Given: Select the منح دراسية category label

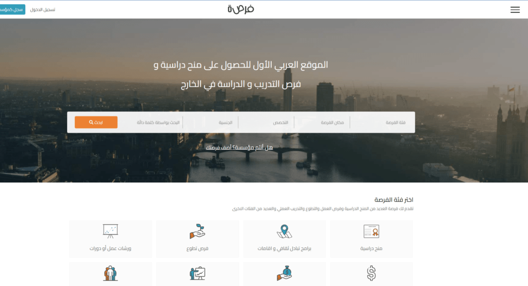Looking at the screenshot, I should coord(371,248).
